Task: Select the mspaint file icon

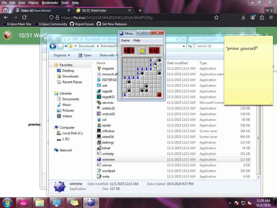Action: tap(99, 69)
